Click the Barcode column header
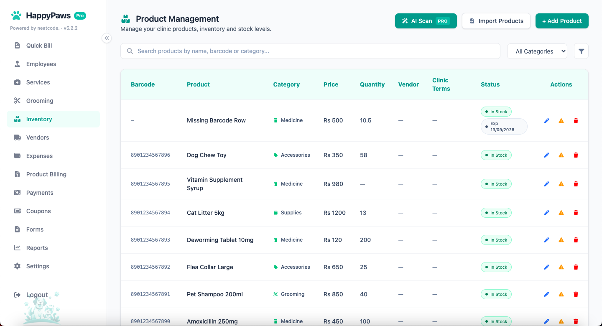 pos(143,84)
